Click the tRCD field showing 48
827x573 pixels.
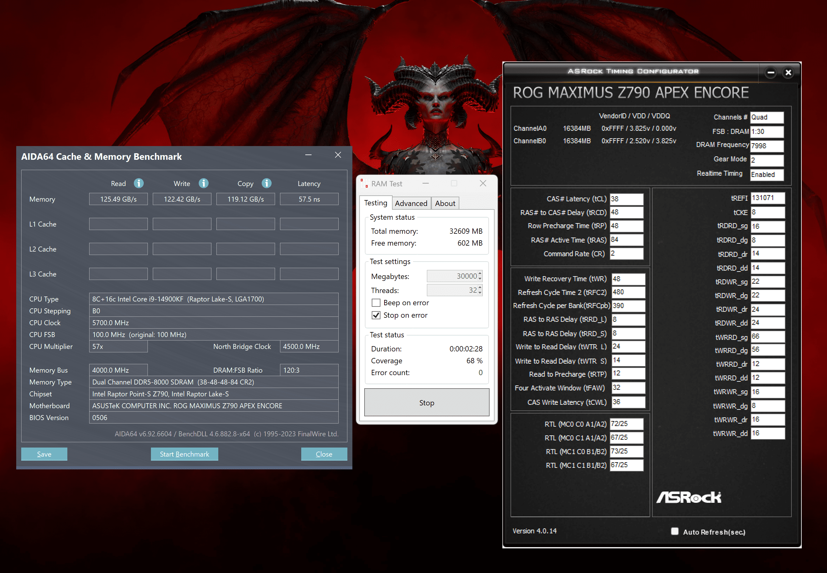point(626,212)
